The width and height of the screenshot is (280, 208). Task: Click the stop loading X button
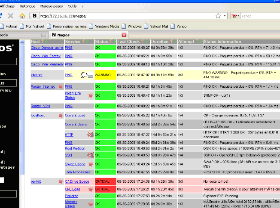[11, 16]
